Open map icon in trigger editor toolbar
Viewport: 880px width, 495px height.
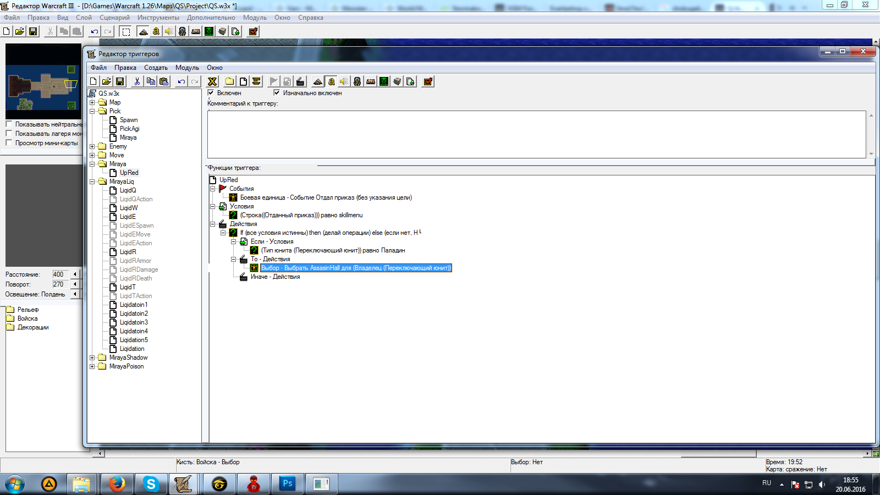pos(107,81)
